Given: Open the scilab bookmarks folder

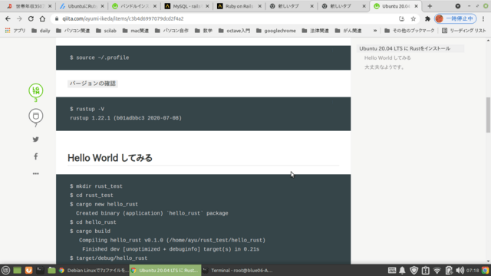Looking at the screenshot, I should (106, 31).
